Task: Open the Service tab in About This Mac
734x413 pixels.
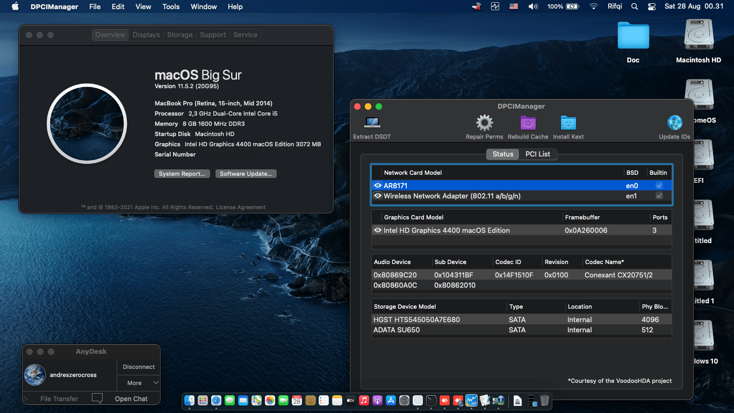Action: pyautogui.click(x=246, y=34)
